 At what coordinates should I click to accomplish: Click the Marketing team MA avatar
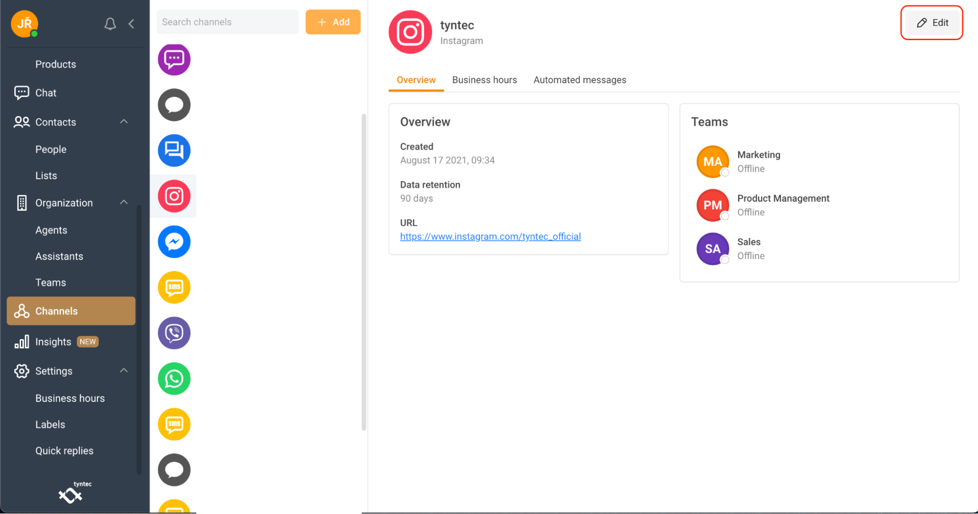[712, 162]
